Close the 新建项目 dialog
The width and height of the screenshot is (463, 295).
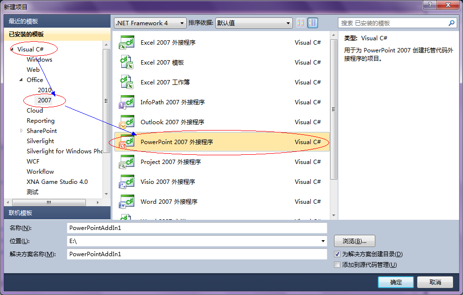click(448, 4)
